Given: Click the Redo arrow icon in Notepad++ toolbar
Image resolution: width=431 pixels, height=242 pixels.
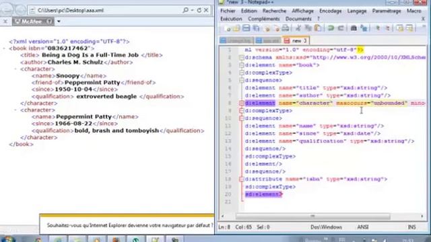Looking at the screenshot, I should [x=341, y=28].
